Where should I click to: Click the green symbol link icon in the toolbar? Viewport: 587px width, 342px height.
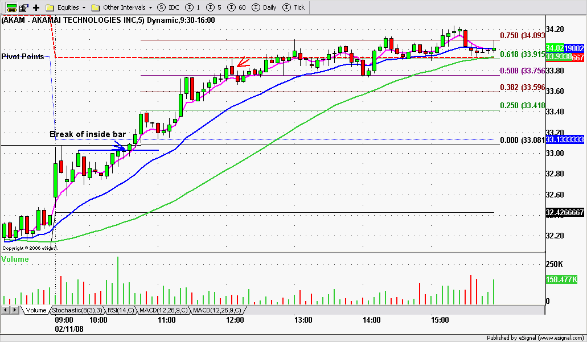[x=11, y=7]
